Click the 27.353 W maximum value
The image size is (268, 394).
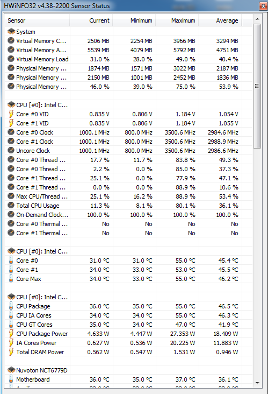coord(183,334)
